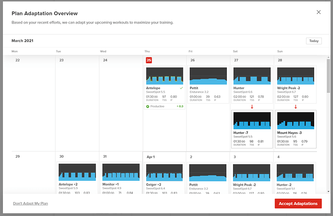Screen dimensions: 333x216
Task: Open adapted Hunter -7 workout chart
Action: (x=252, y=121)
